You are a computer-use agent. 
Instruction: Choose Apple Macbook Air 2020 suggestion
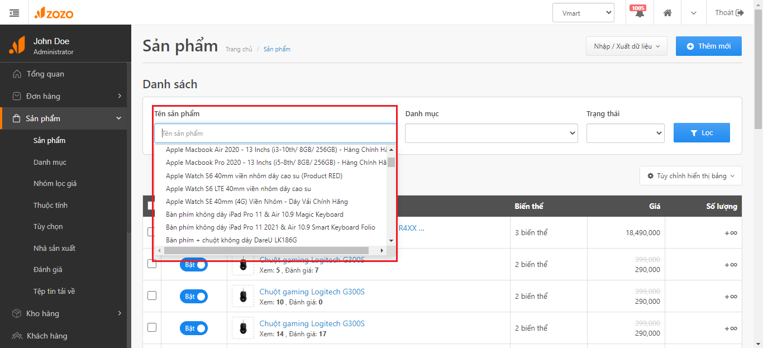pyautogui.click(x=276, y=150)
